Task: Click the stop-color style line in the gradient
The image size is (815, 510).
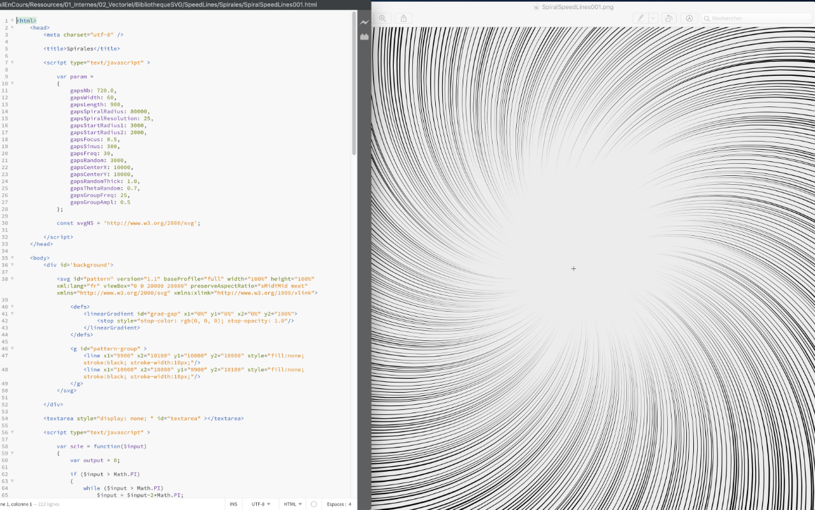Action: 196,321
